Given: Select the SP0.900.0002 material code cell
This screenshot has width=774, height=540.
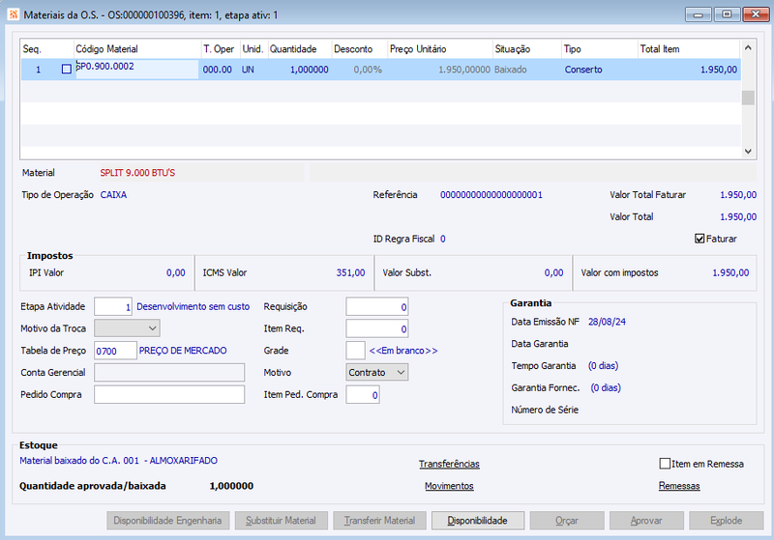Looking at the screenshot, I should (x=137, y=70).
